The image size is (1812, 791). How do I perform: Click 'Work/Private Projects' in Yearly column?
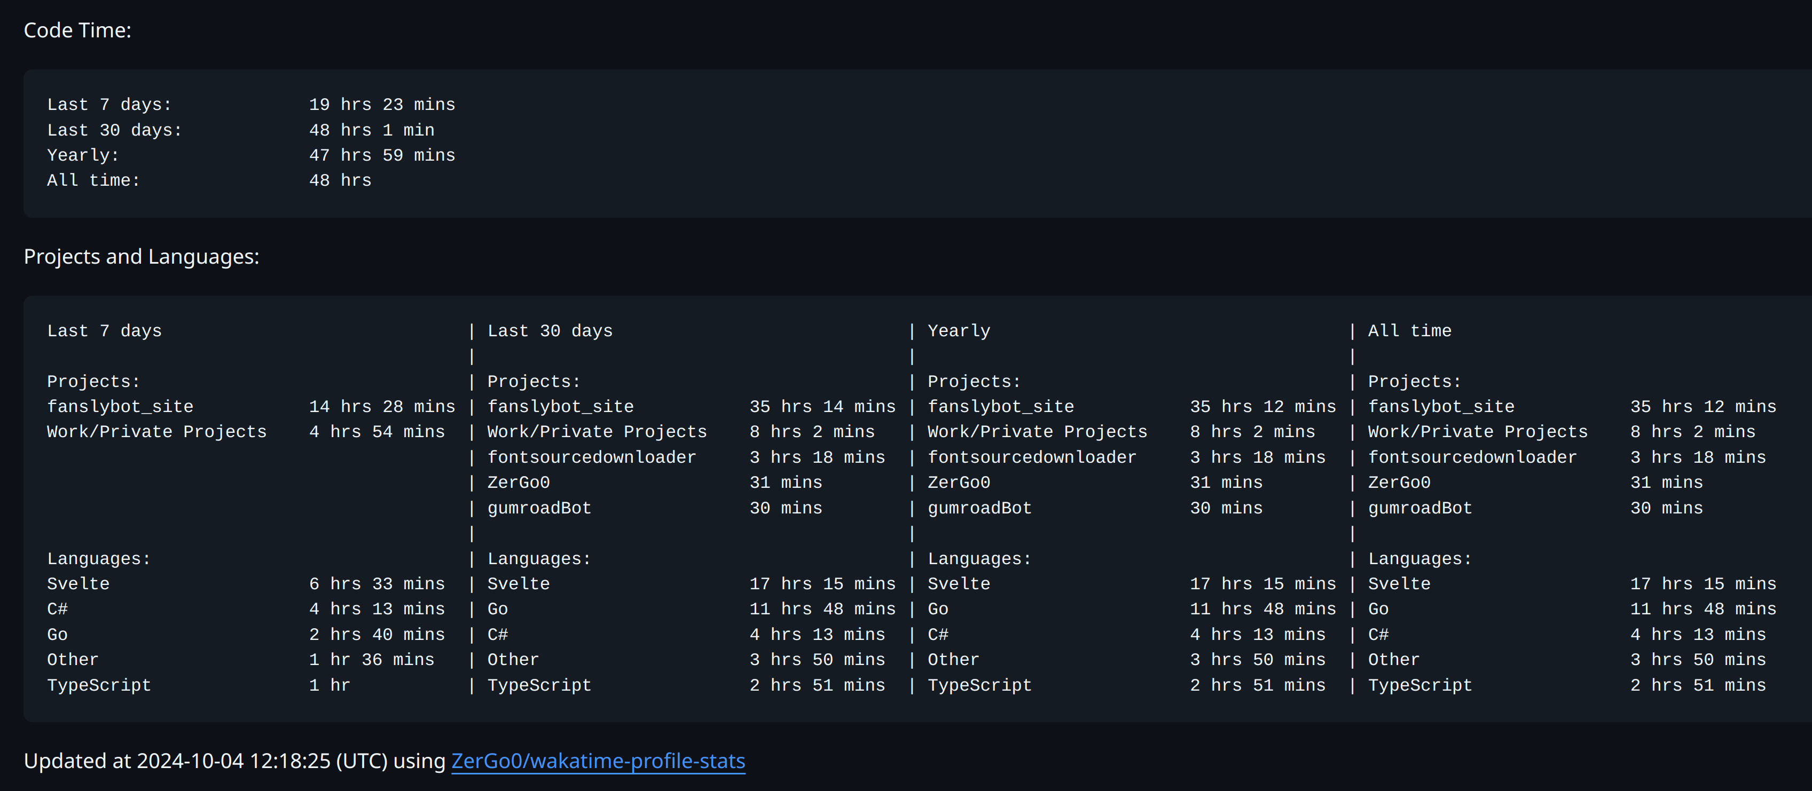[x=1038, y=432]
